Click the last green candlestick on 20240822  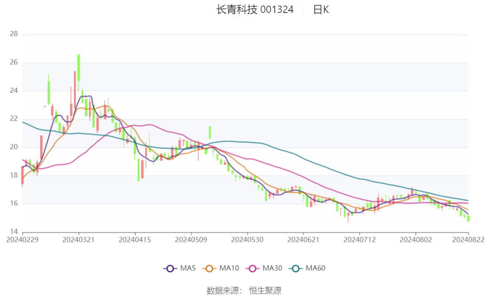[468, 218]
